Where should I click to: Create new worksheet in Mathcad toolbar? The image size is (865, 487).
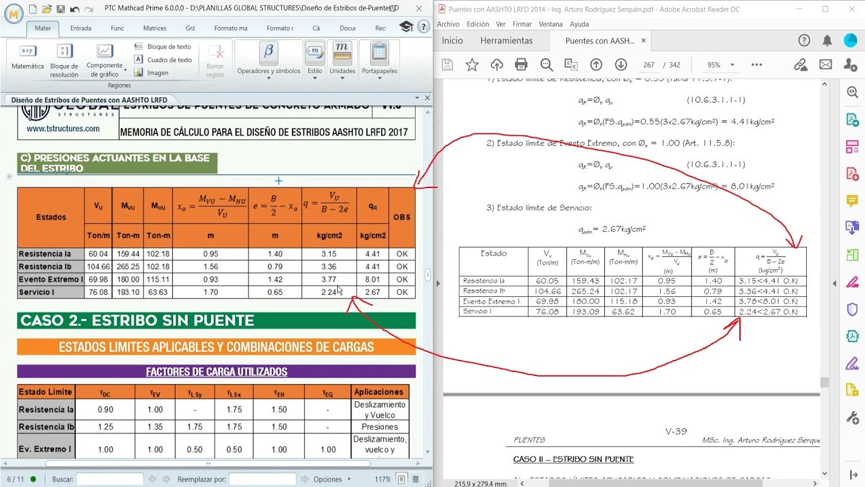[32, 9]
